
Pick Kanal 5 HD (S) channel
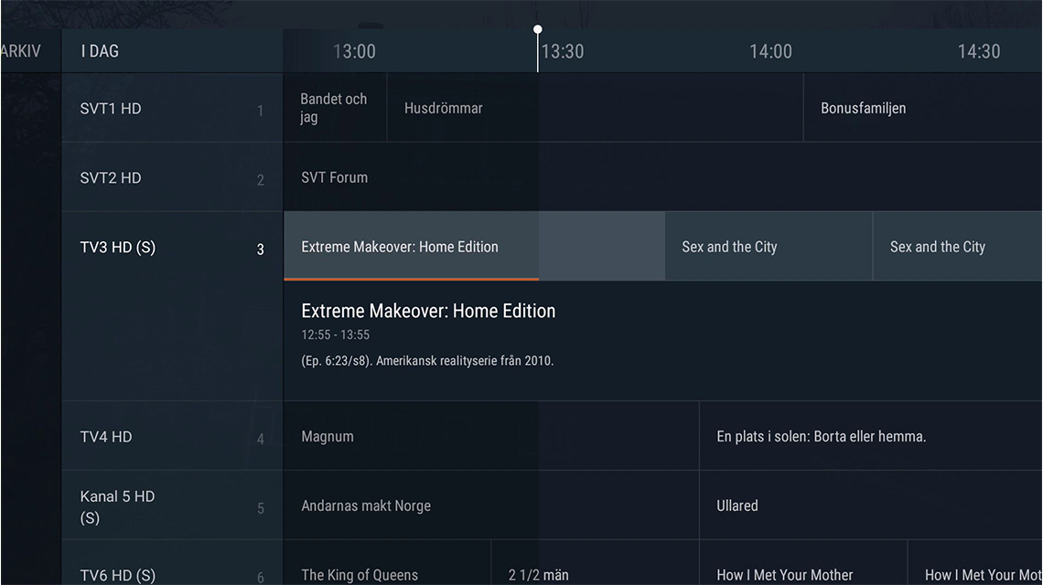(x=172, y=506)
